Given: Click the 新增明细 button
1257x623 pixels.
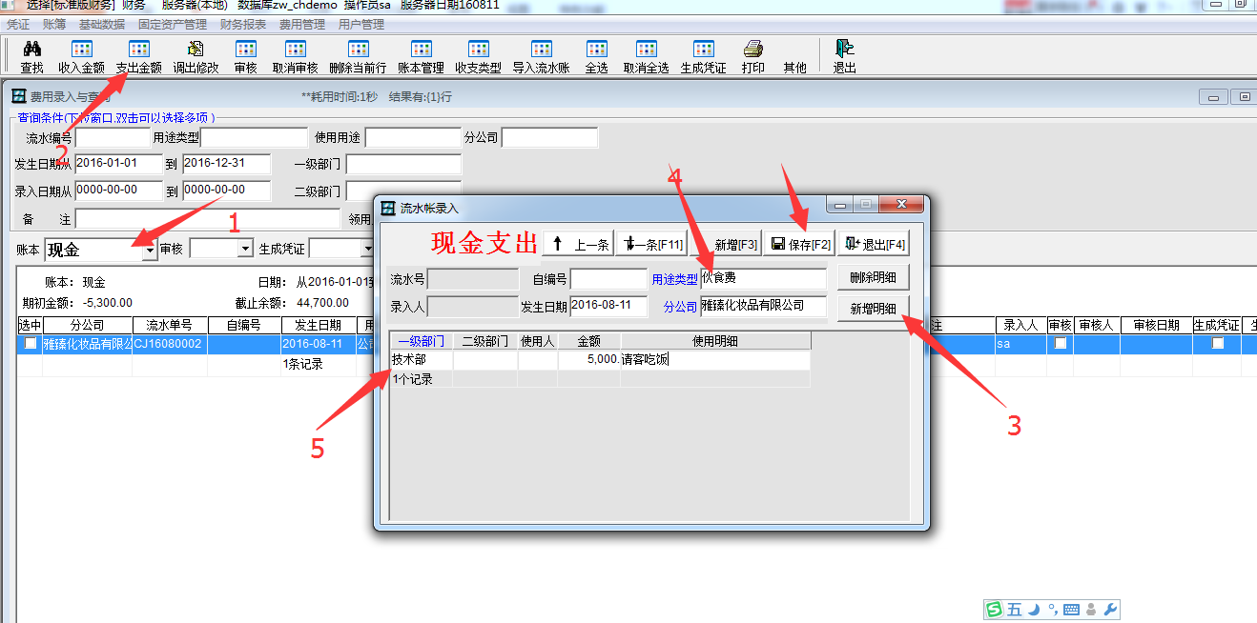Looking at the screenshot, I should pyautogui.click(x=873, y=310).
